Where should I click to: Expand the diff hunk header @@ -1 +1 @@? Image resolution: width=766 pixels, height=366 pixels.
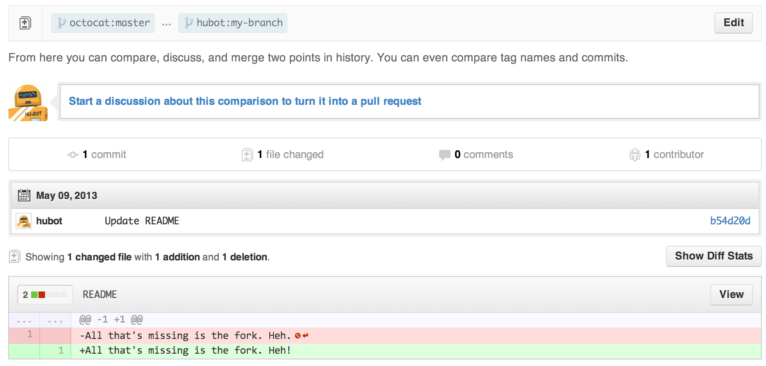111,320
